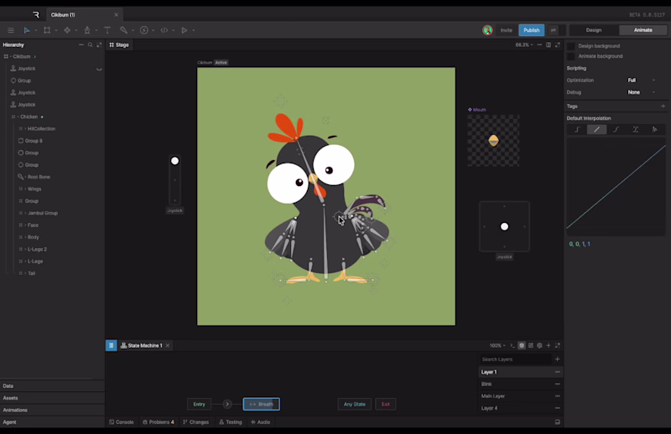Viewport: 671px width, 434px height.
Task: Open the Problems tab
Action: pyautogui.click(x=159, y=422)
